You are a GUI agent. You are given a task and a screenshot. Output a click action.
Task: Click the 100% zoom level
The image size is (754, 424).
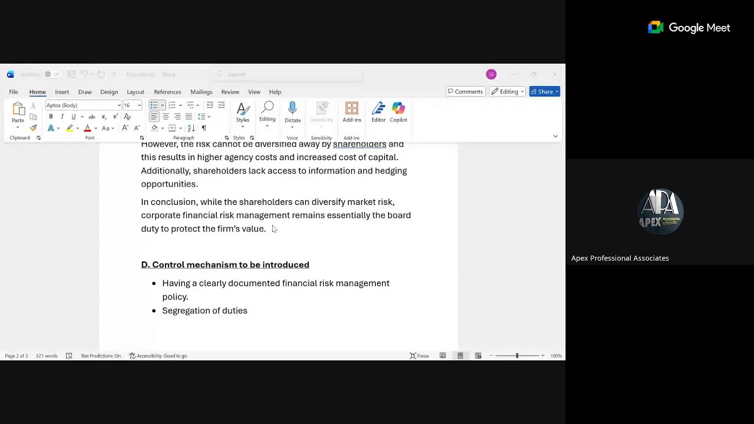click(556, 356)
